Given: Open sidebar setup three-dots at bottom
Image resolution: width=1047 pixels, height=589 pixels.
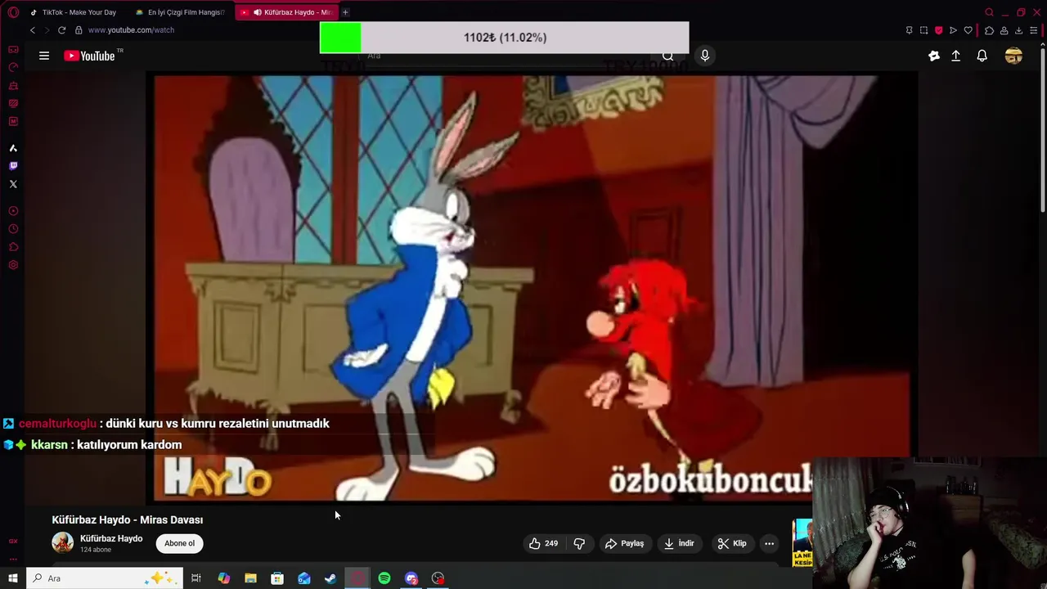Looking at the screenshot, I should [x=13, y=559].
